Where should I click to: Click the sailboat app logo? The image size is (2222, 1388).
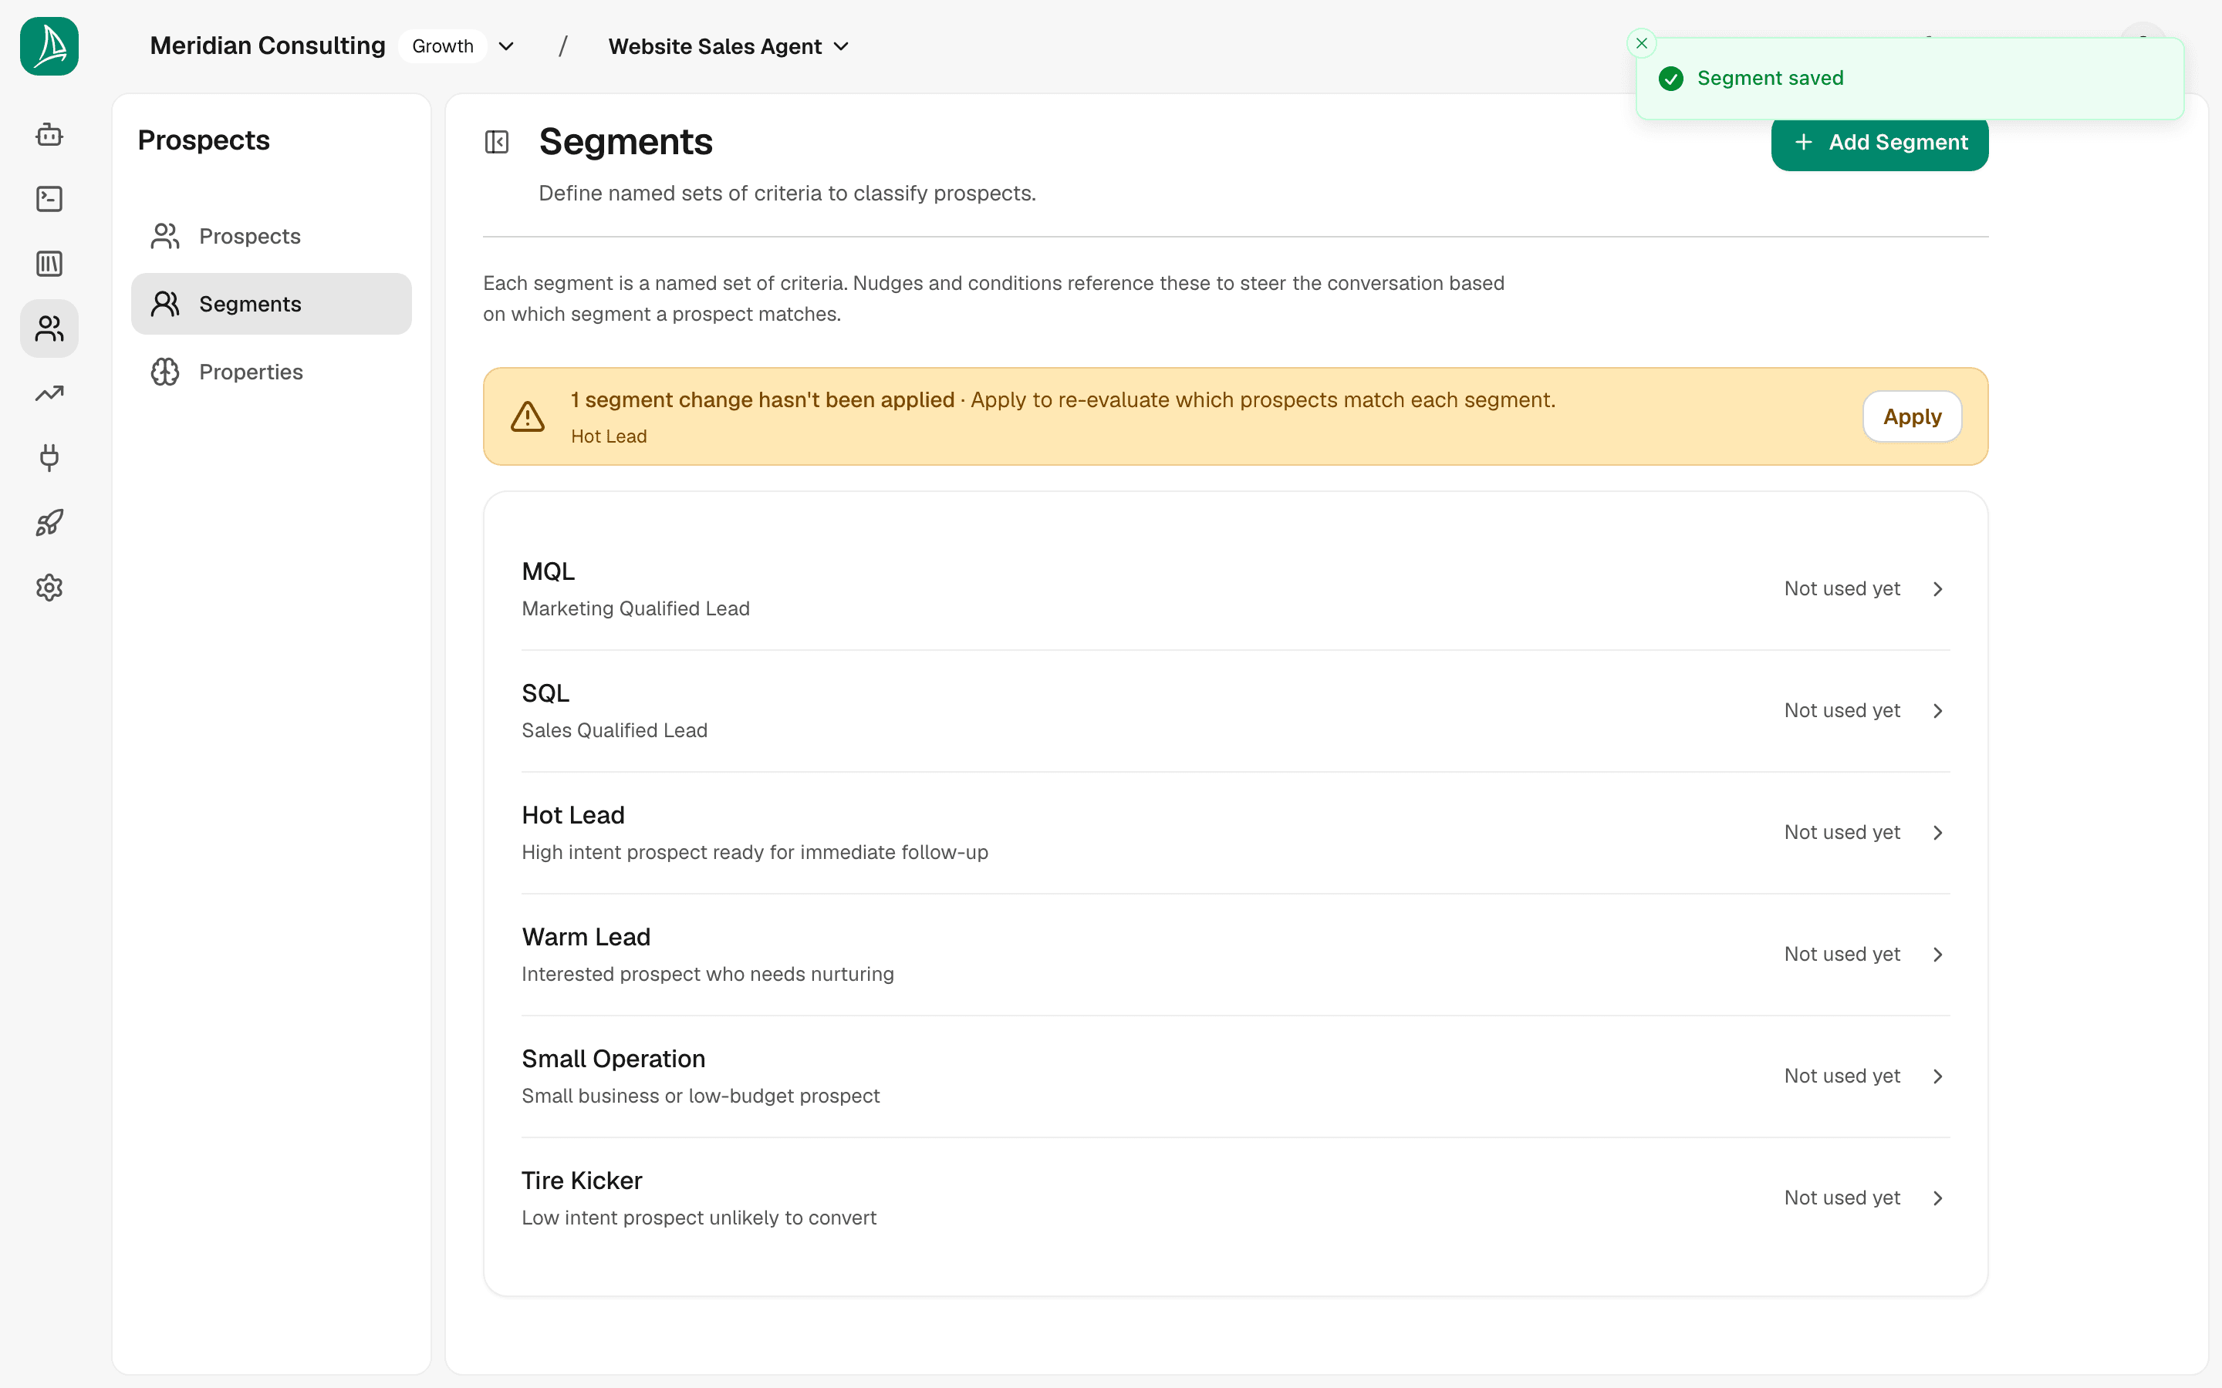[49, 46]
